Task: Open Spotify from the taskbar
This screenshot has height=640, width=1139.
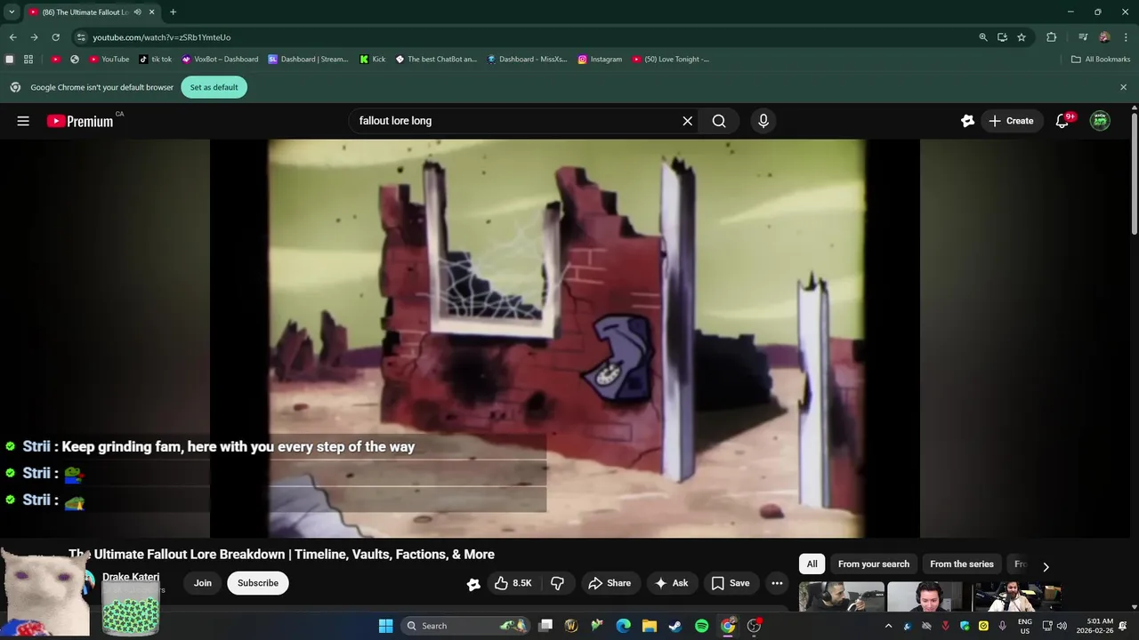Action: click(x=701, y=626)
